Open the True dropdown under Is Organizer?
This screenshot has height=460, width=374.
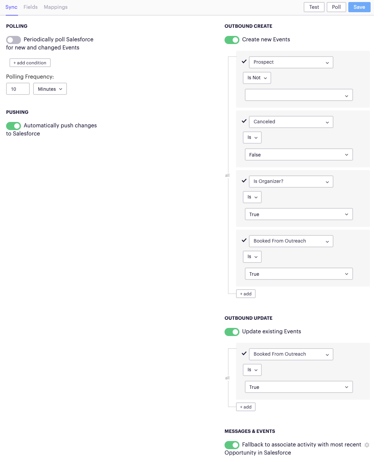[299, 214]
